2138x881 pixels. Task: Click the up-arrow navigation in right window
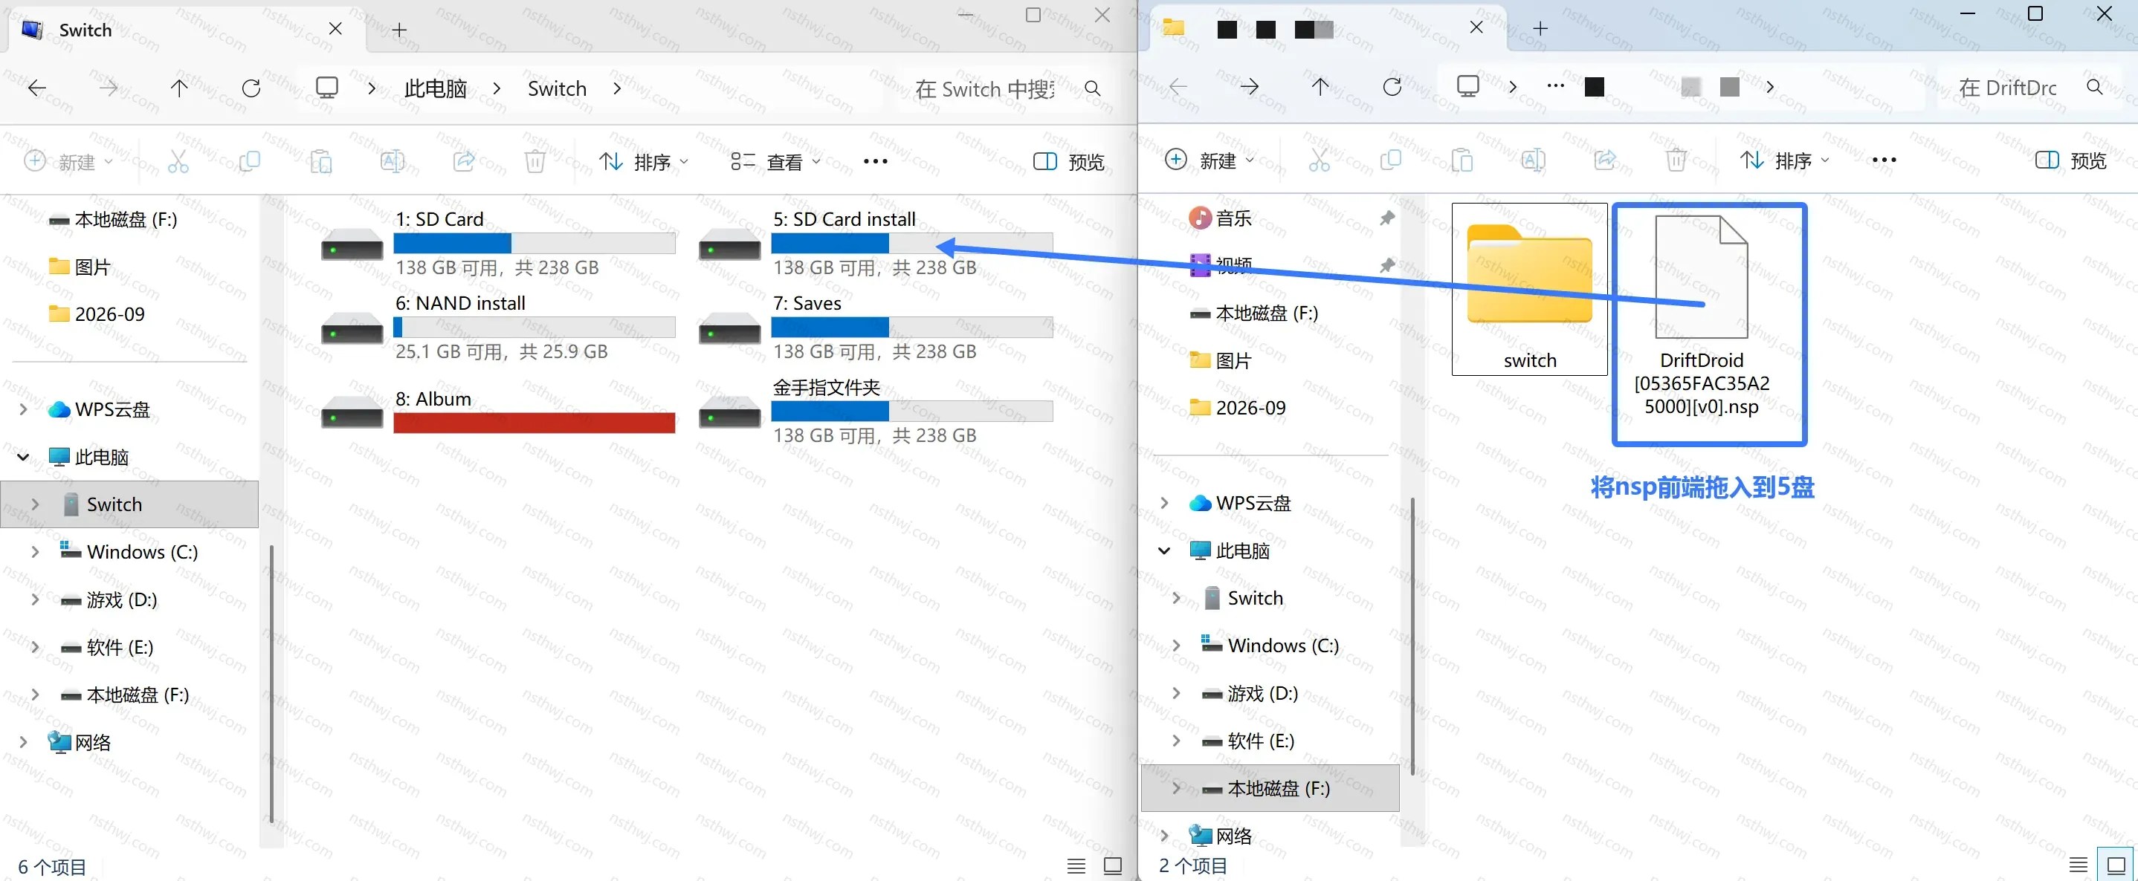tap(1320, 86)
